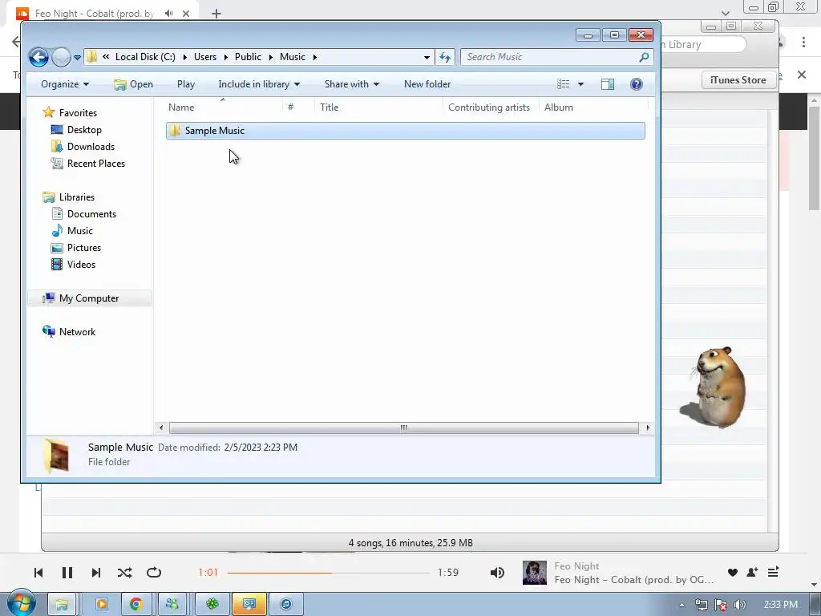Image resolution: width=821 pixels, height=616 pixels.
Task: Open the recent locations dropdown arrow
Action: pyautogui.click(x=78, y=57)
